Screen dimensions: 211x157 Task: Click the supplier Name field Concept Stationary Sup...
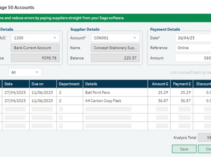pyautogui.click(x=115, y=48)
